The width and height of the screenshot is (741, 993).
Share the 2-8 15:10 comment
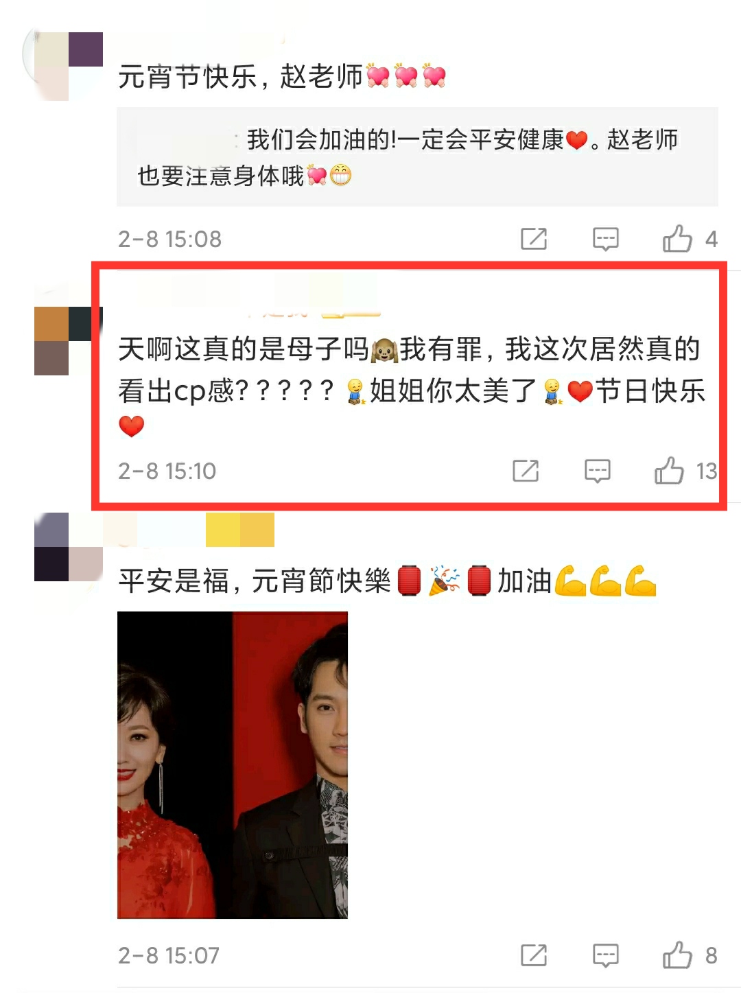tap(526, 471)
